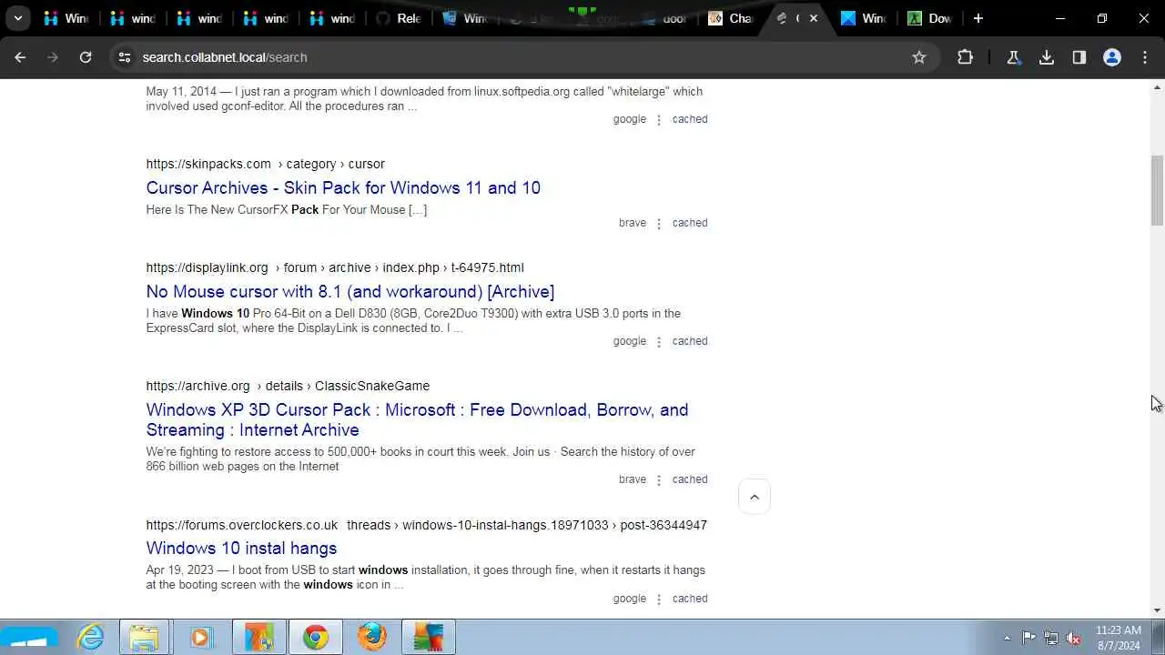Click 'brave' engine label on archive.org result
Image resolution: width=1165 pixels, height=655 pixels.
(x=633, y=479)
